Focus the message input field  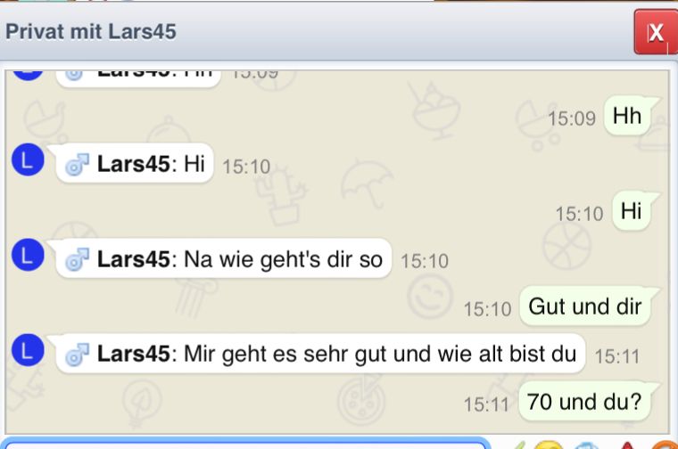pos(245,445)
